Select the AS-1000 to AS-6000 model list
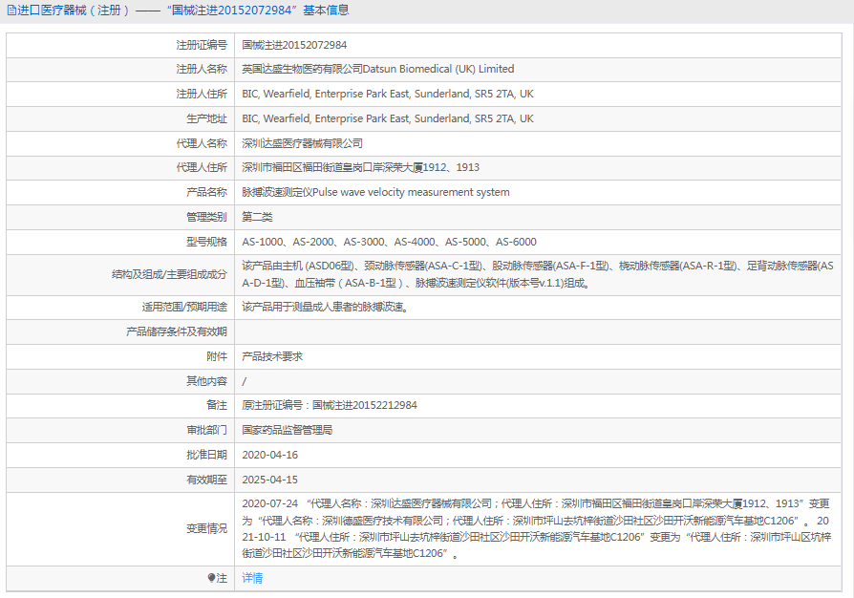 [390, 242]
